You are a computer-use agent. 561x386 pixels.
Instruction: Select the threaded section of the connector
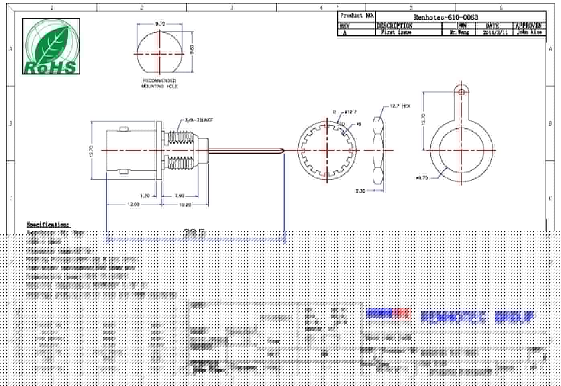(181, 150)
